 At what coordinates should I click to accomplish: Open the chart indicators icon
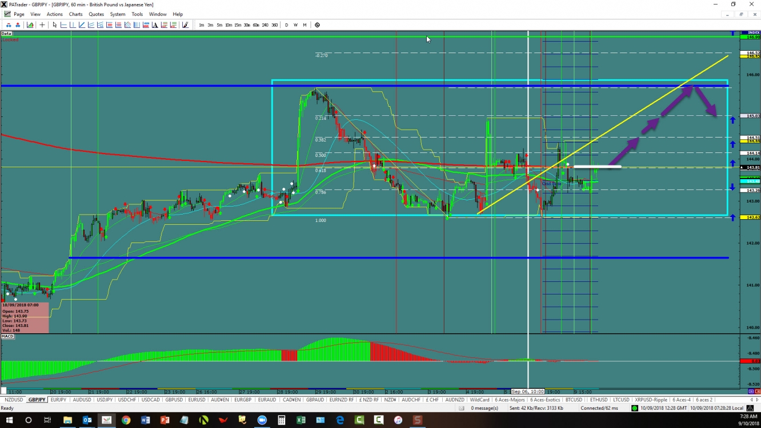(x=30, y=25)
